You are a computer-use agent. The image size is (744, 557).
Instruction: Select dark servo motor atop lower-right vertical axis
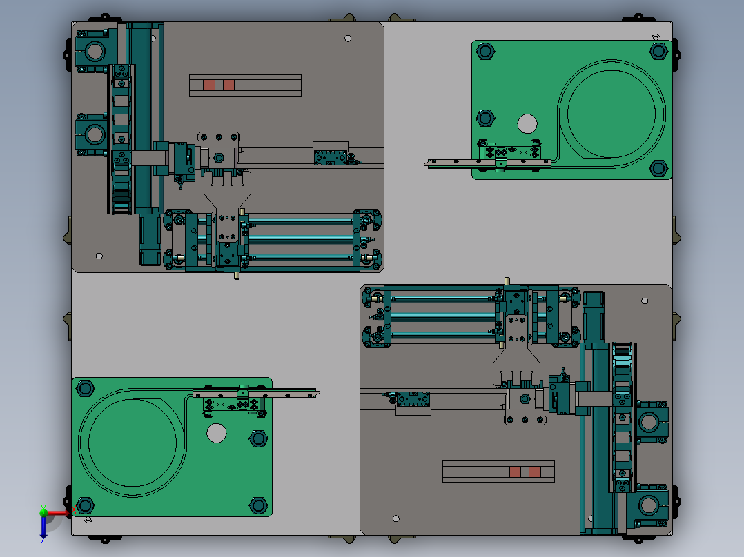pos(594,316)
